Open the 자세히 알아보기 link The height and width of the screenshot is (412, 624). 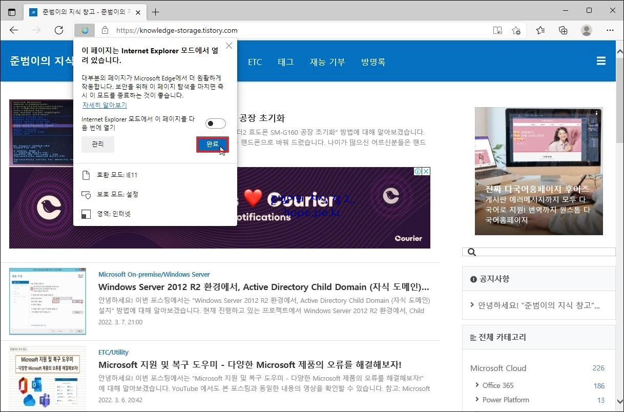[105, 105]
